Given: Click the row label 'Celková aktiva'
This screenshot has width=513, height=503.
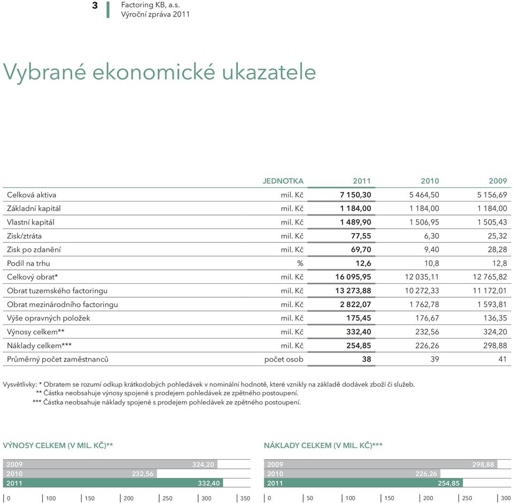Looking at the screenshot, I should point(32,195).
